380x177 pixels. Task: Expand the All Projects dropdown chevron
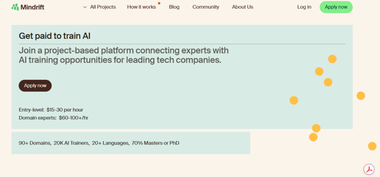click(85, 7)
